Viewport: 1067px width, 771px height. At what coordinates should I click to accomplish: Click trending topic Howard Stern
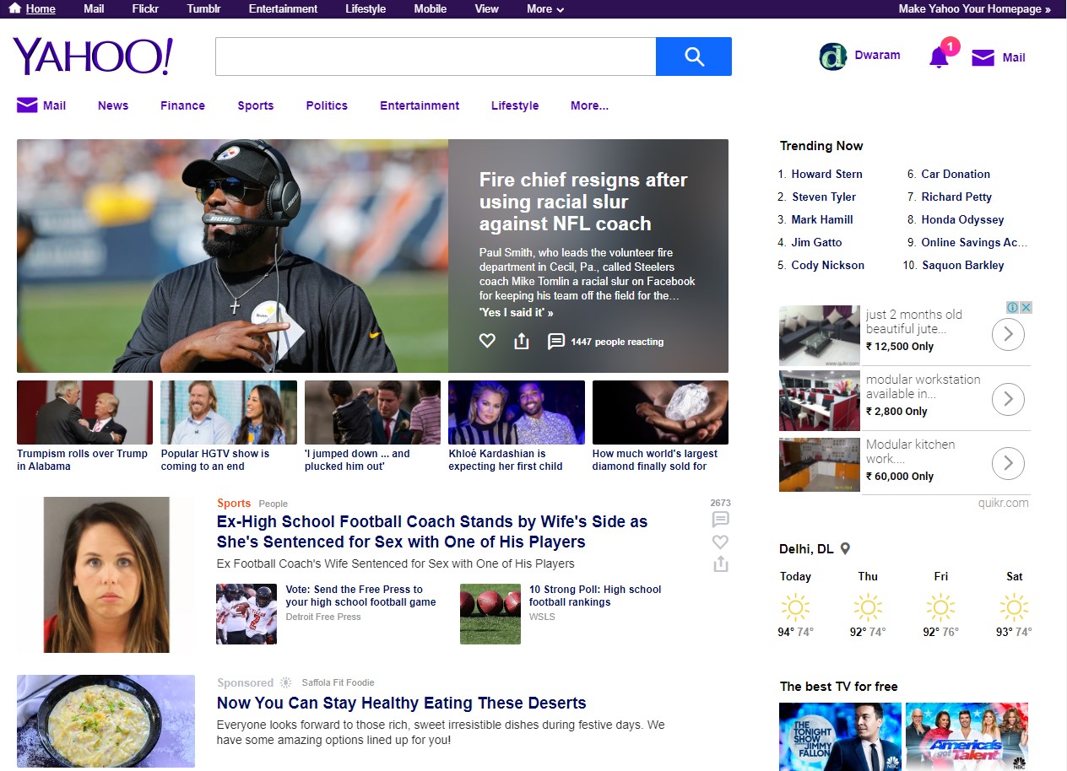click(x=826, y=174)
